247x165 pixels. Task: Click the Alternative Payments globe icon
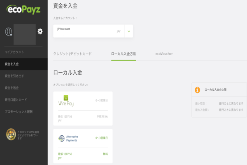point(61,139)
